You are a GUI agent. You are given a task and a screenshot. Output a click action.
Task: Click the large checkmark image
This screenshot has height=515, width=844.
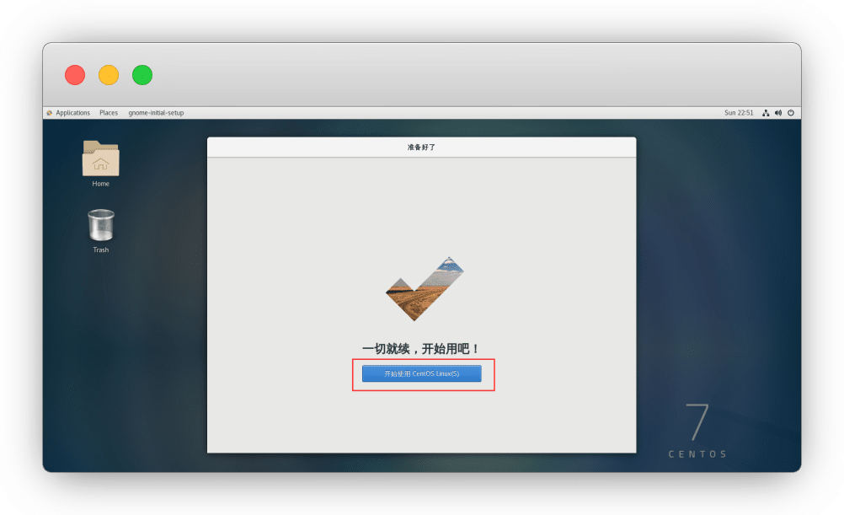click(424, 289)
